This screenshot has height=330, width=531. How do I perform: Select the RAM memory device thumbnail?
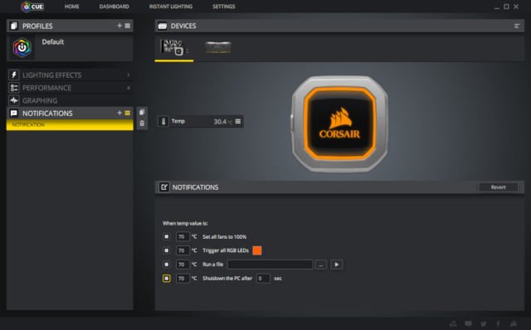(x=218, y=47)
